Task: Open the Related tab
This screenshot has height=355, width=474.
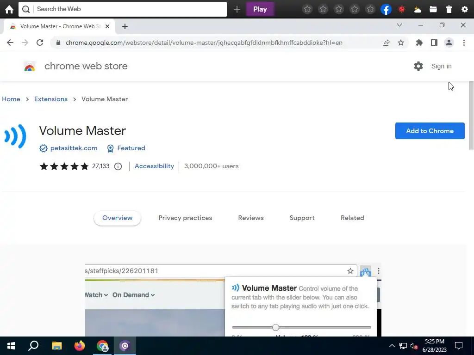Action: point(352,218)
